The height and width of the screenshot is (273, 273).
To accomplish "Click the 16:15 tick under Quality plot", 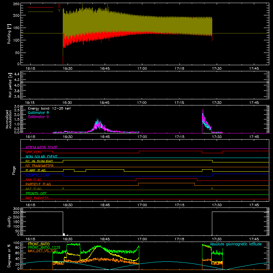I will pyautogui.click(x=30, y=239).
